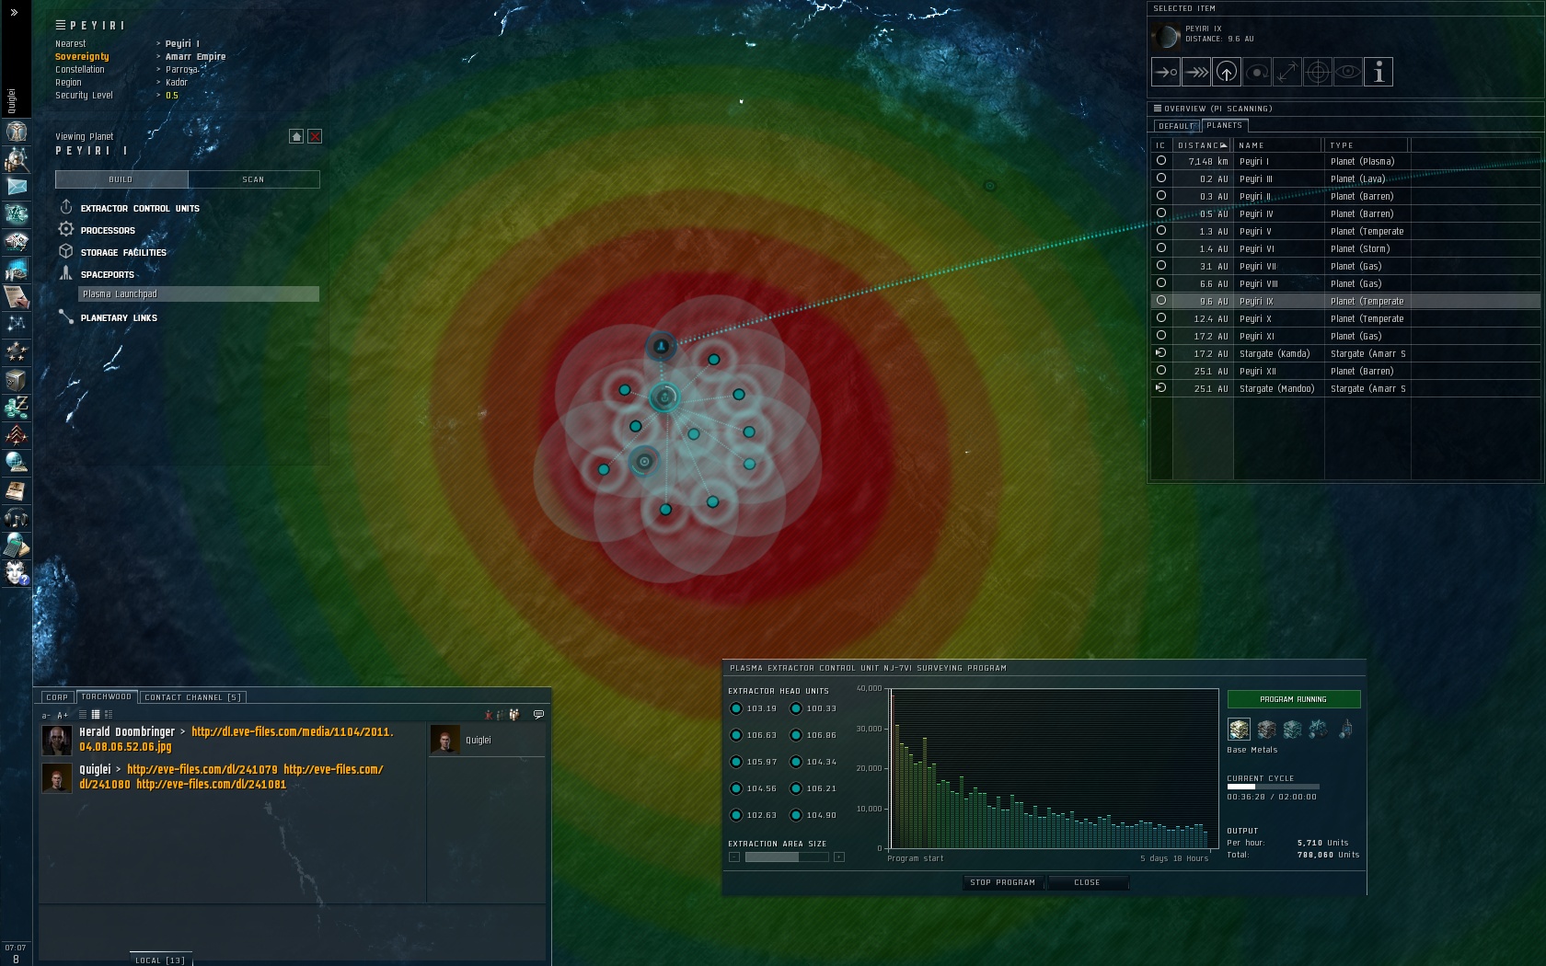Open the safe assets icon in sidebar
1546x966 pixels.
point(16,380)
